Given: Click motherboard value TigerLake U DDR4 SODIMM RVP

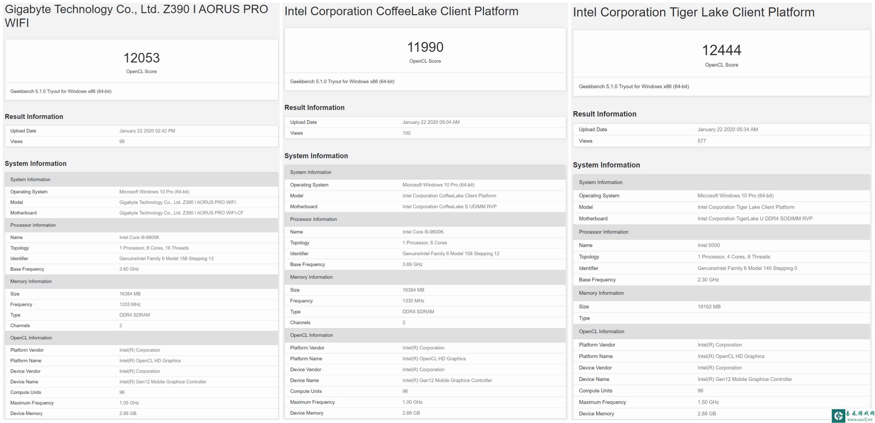Looking at the screenshot, I should [x=755, y=219].
